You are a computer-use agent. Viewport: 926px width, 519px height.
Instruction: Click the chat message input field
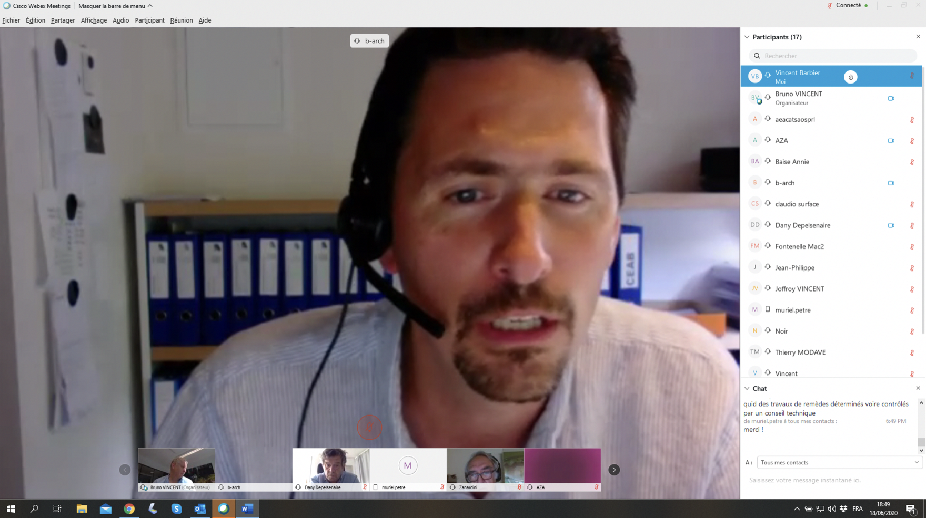(831, 480)
